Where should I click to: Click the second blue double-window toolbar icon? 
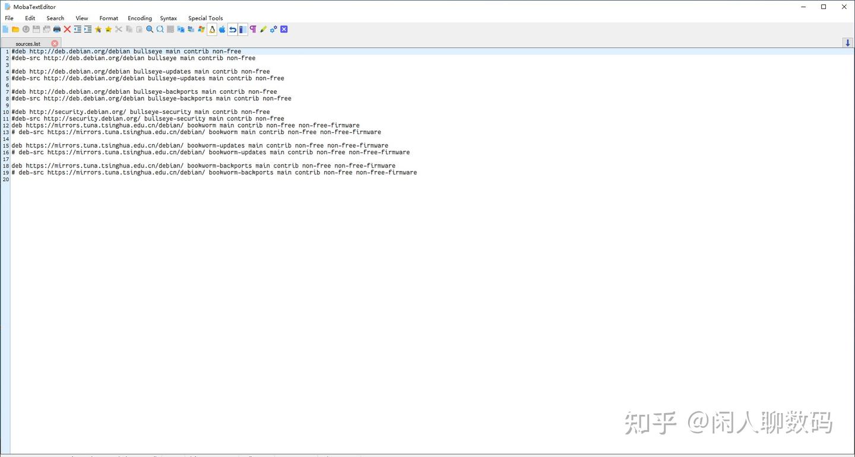pyautogui.click(x=191, y=29)
